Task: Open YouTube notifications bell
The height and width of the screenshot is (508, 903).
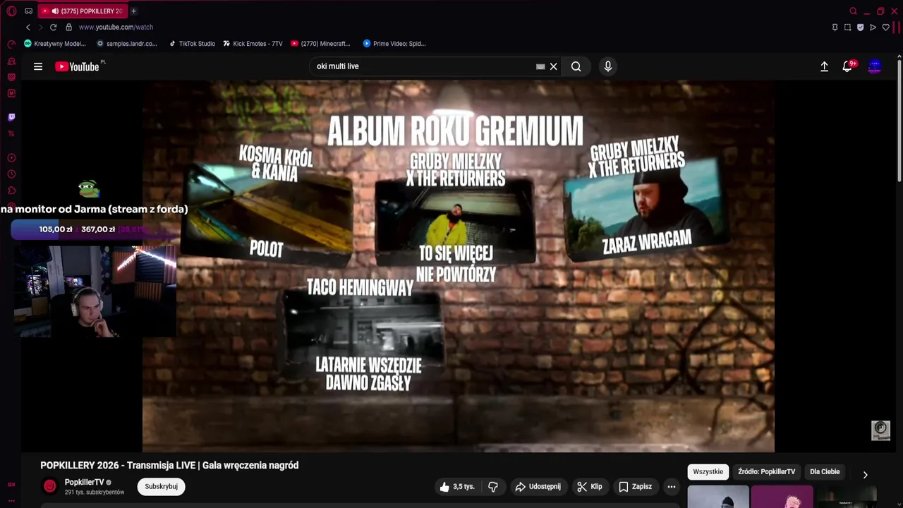Action: pyautogui.click(x=848, y=66)
